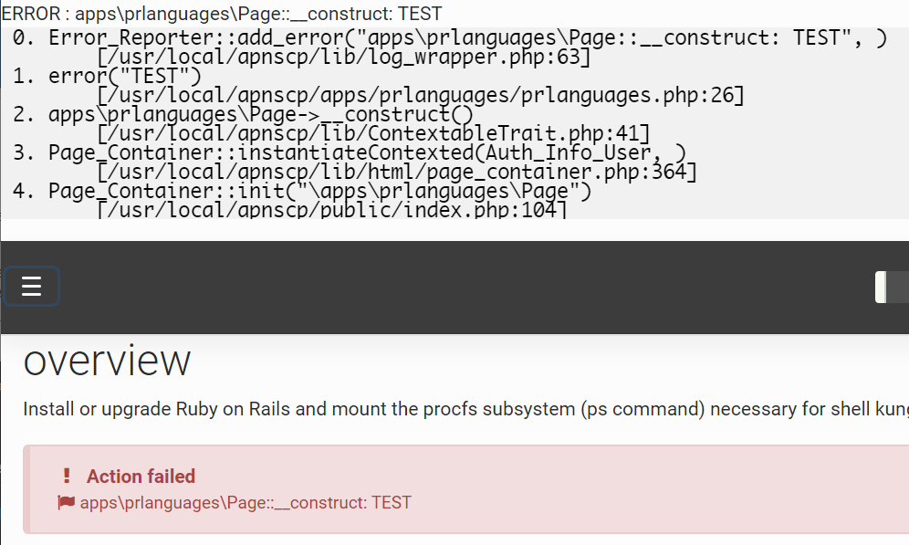Click the flag icon beside error message
The width and height of the screenshot is (909, 545).
tap(67, 502)
